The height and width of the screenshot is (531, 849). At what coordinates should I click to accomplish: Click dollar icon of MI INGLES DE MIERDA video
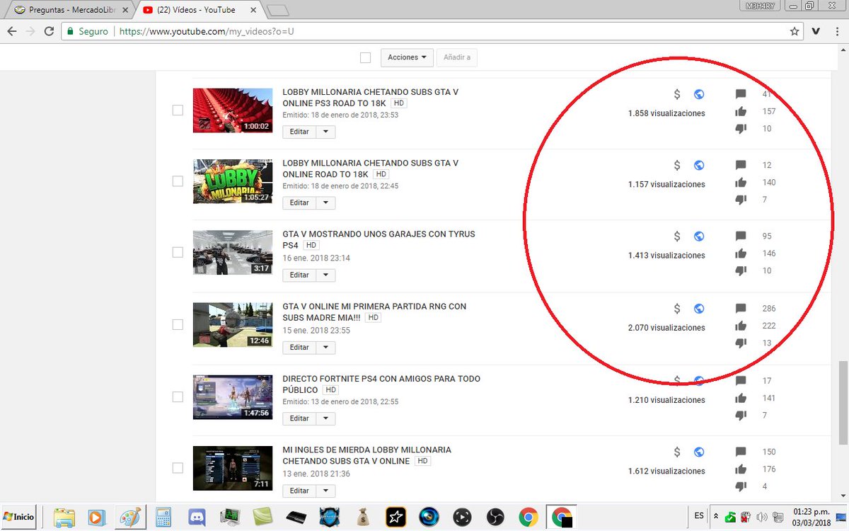[677, 452]
